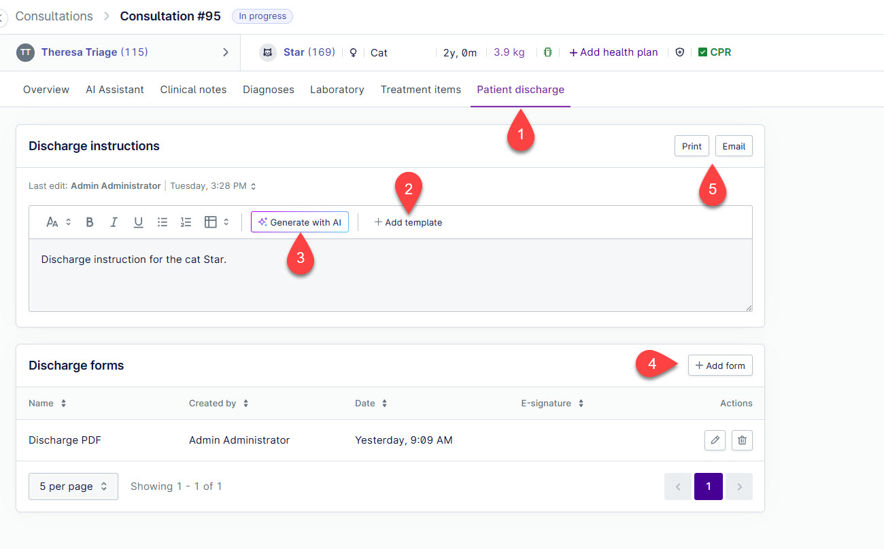Open the text style dropdown arrows
Viewport: 884px width, 549px height.
click(68, 222)
